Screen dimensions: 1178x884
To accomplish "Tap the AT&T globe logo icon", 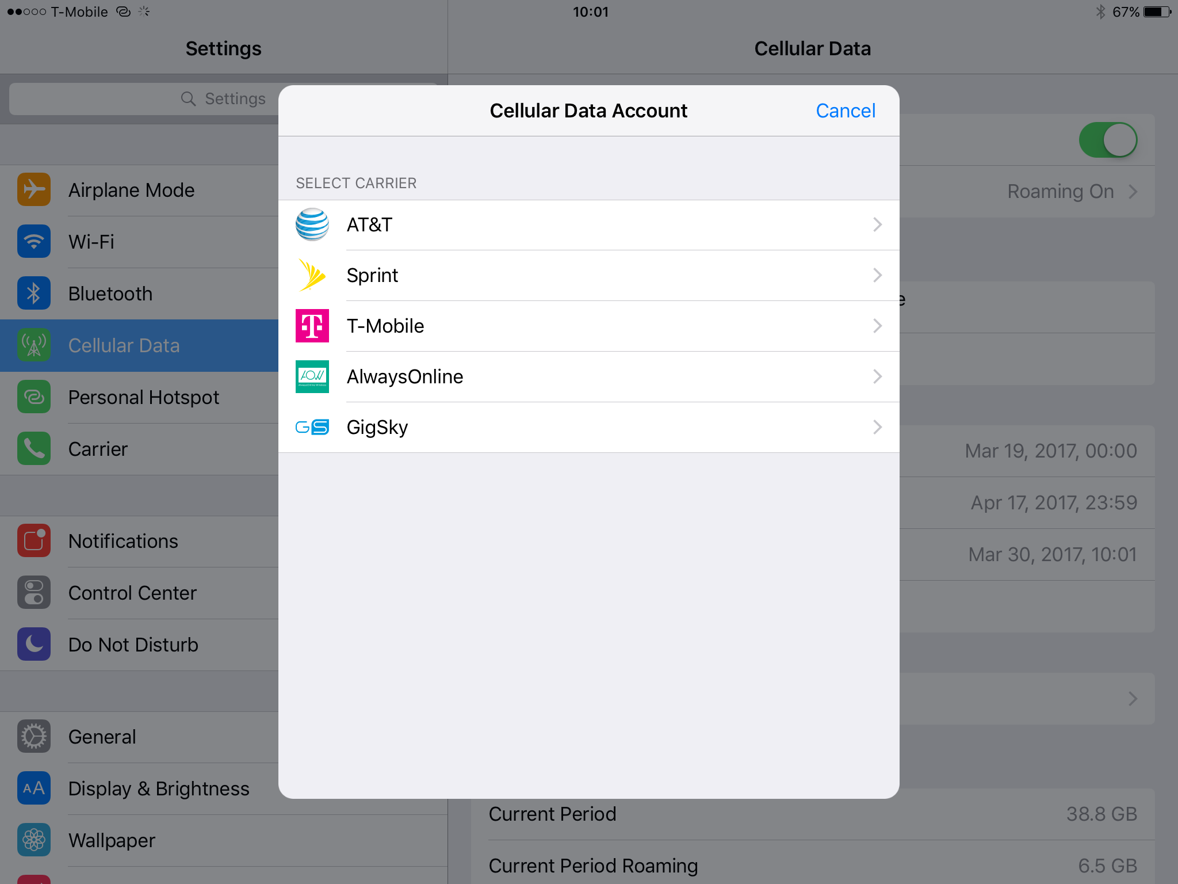I will [x=312, y=224].
